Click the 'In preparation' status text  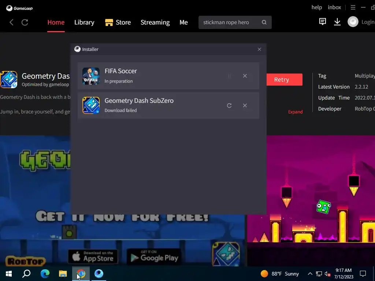119,81
